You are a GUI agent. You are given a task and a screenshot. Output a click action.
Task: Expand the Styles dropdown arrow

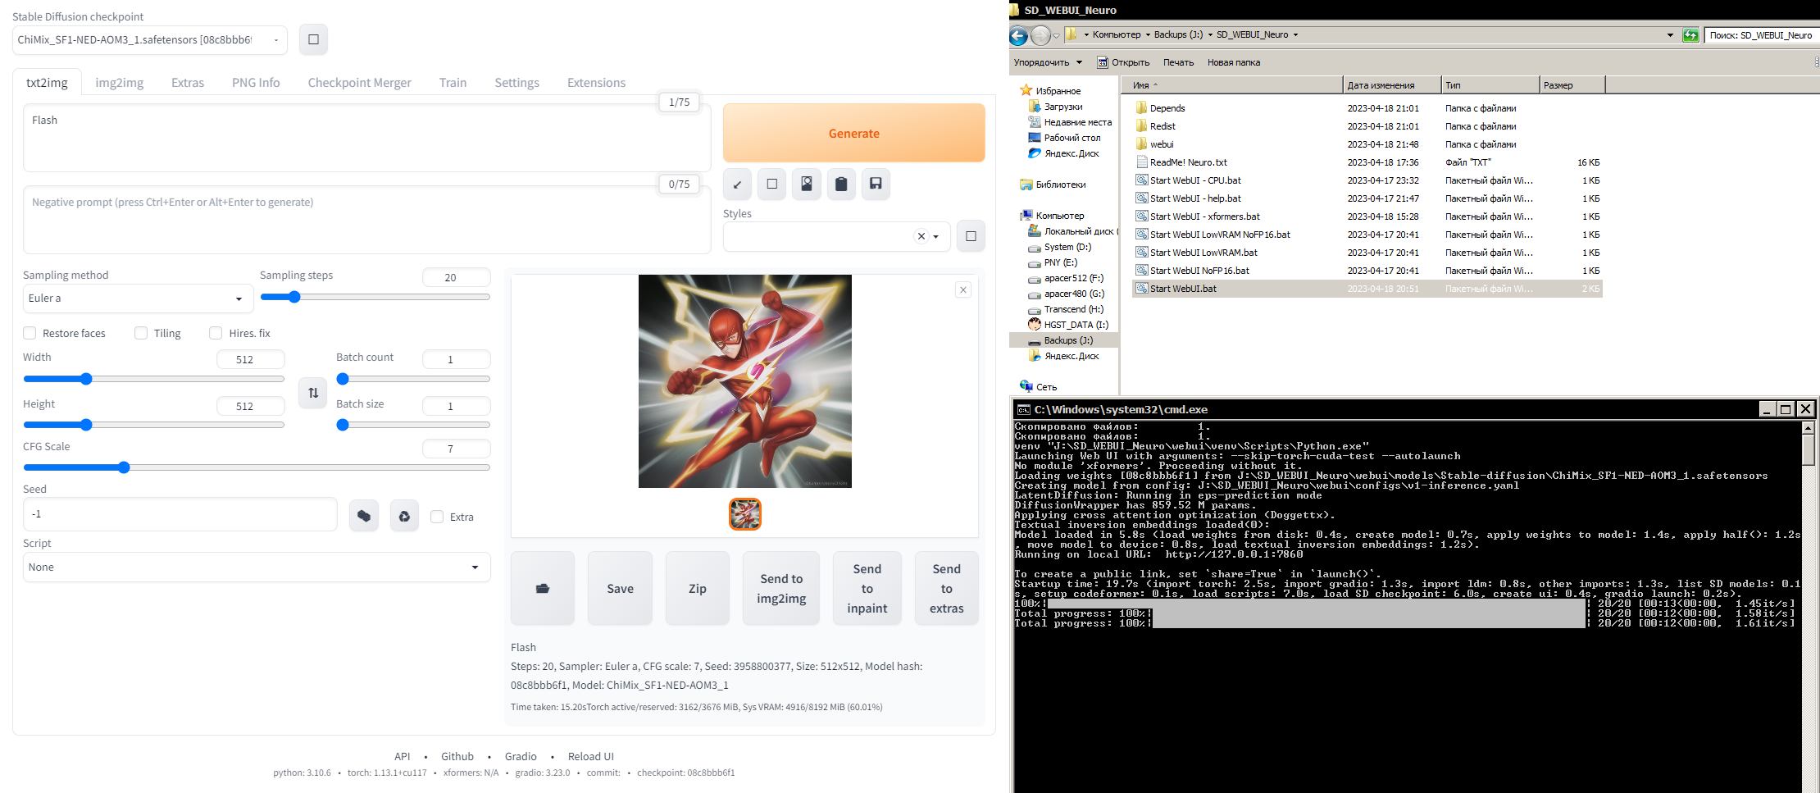(x=936, y=237)
